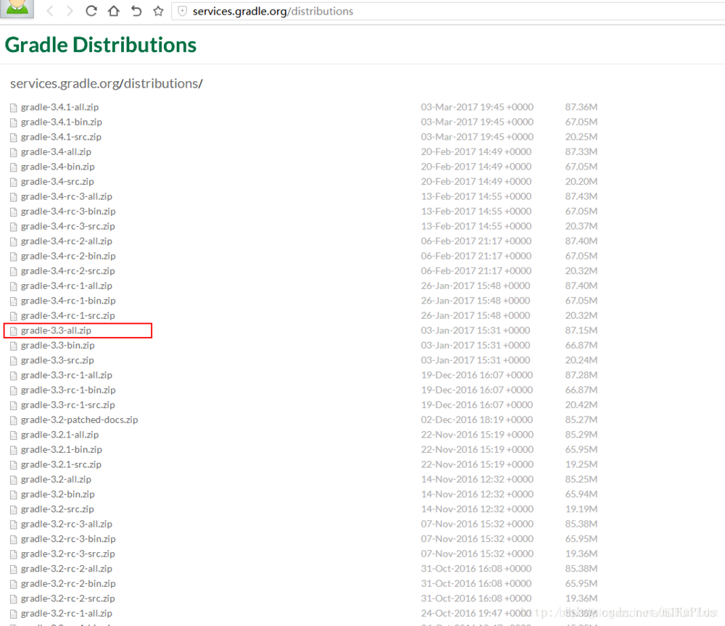The width and height of the screenshot is (725, 626).
Task: Download gradle-3.3-all.zip
Action: (56, 330)
